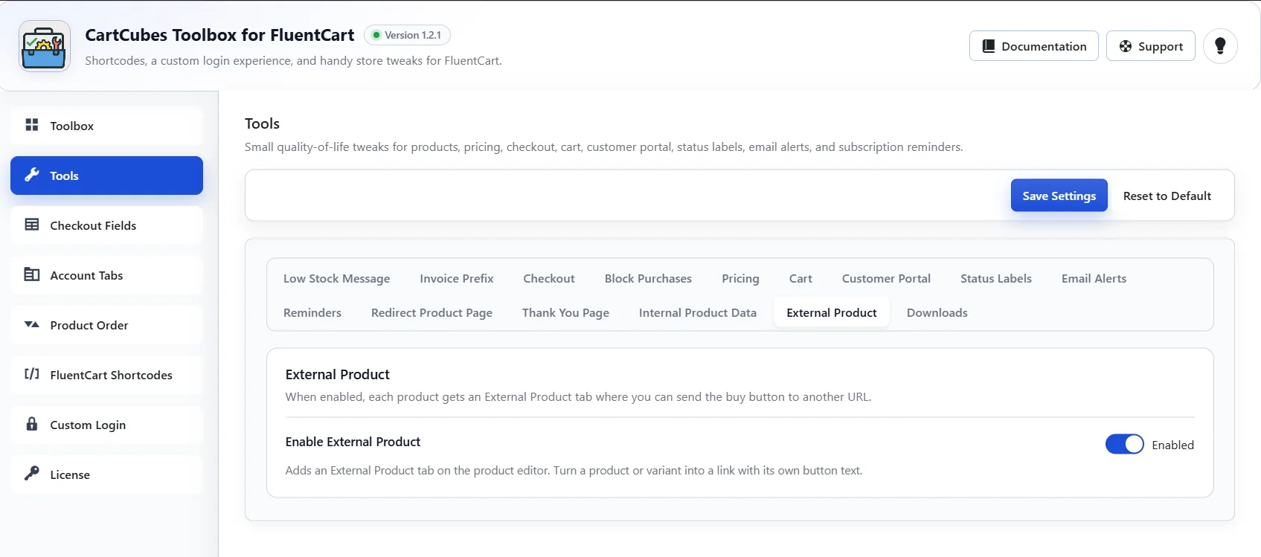Click the Tools page heading
This screenshot has height=557, width=1261.
tap(262, 123)
